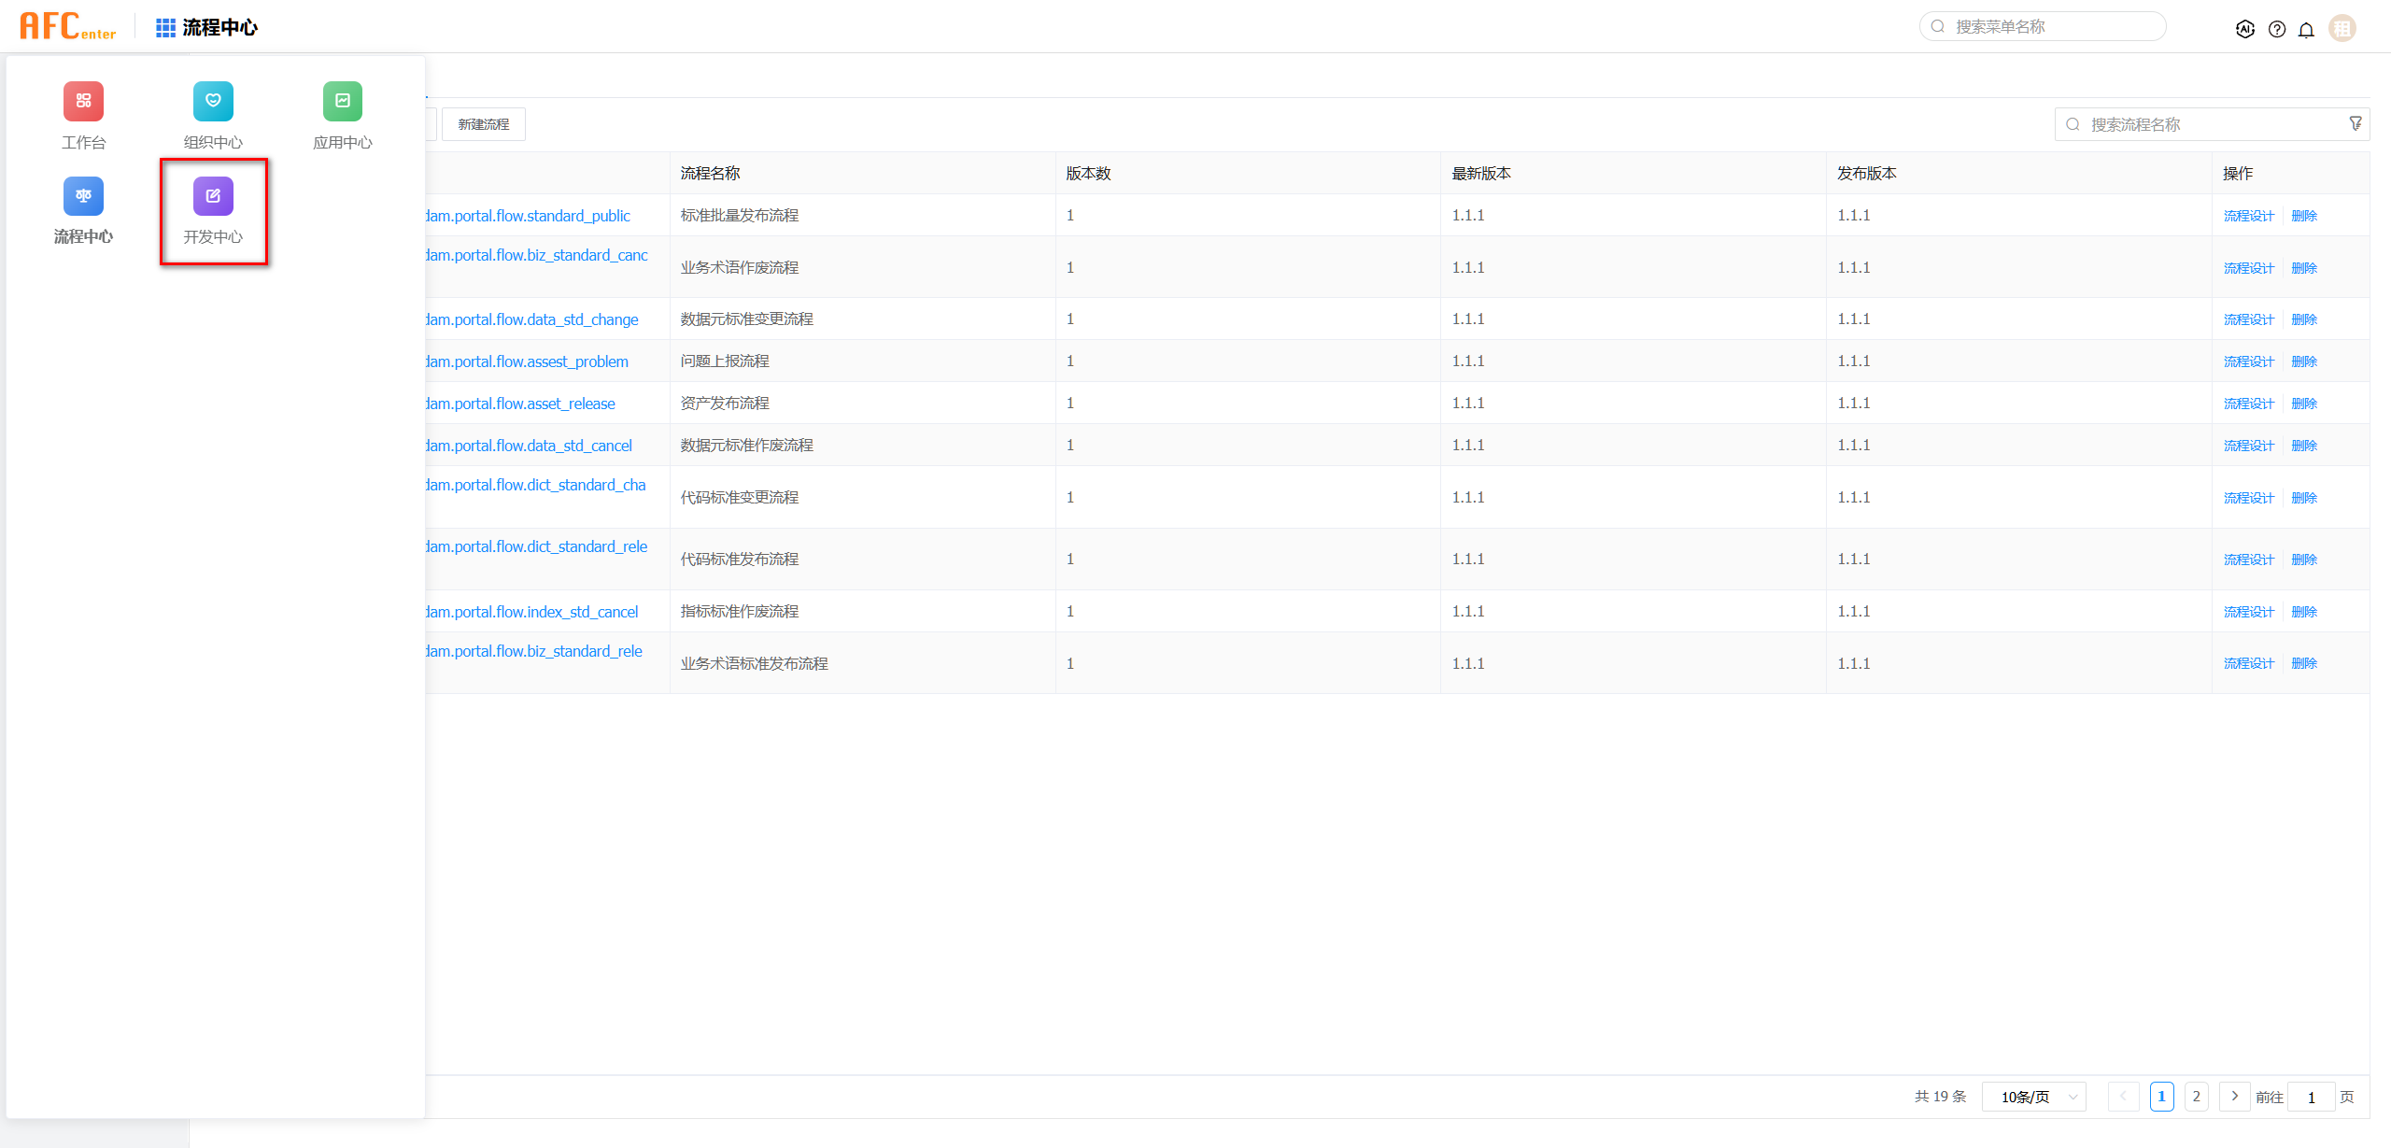Click the user avatar in header
This screenshot has height=1148, width=2391.
pos(2342,29)
